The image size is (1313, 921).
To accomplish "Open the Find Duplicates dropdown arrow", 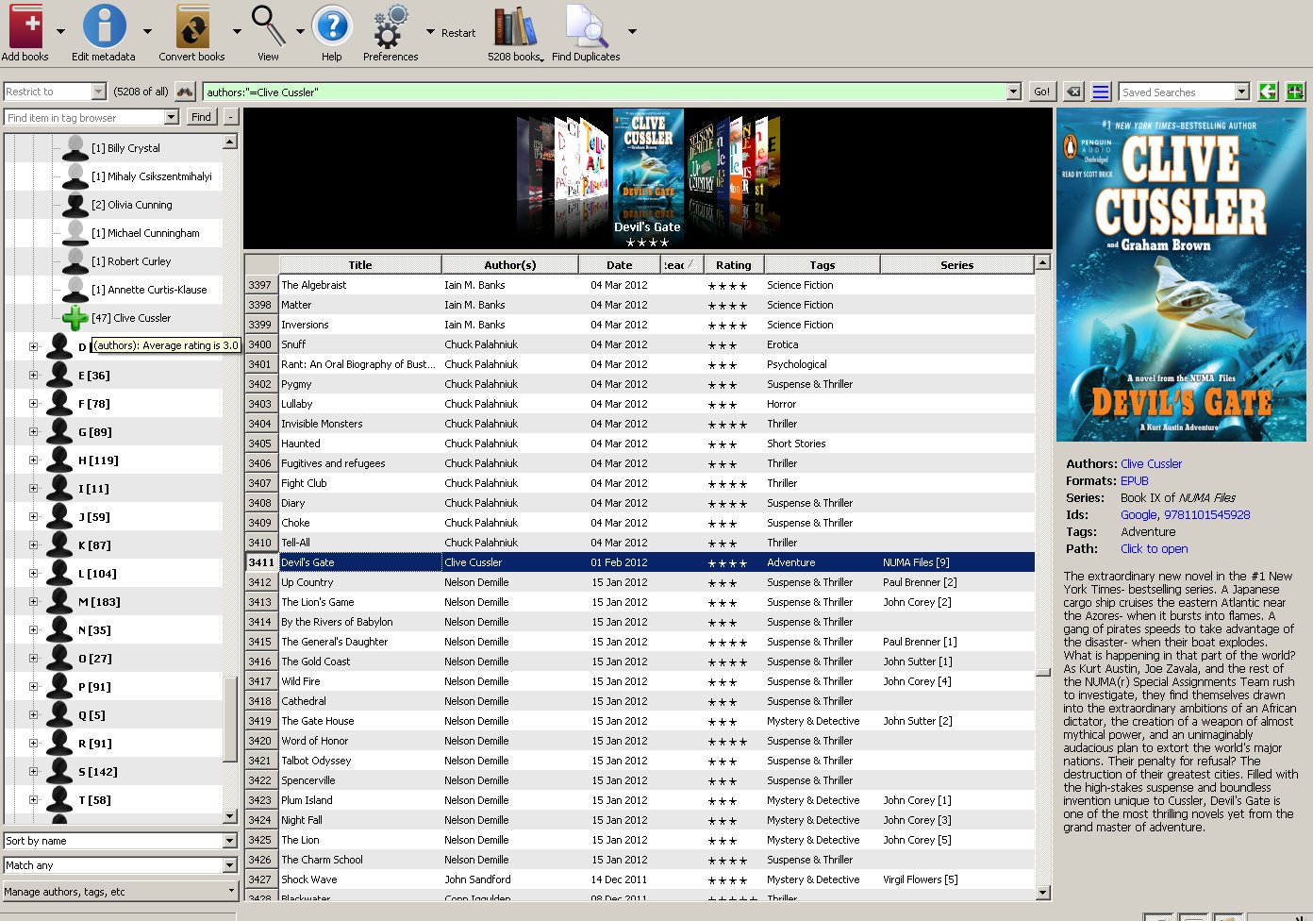I will [x=632, y=31].
